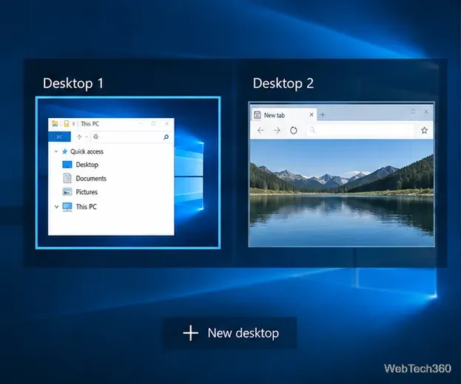Screen dimensions: 461x384
Task: Close the New tab browser tab
Action: pyautogui.click(x=312, y=114)
